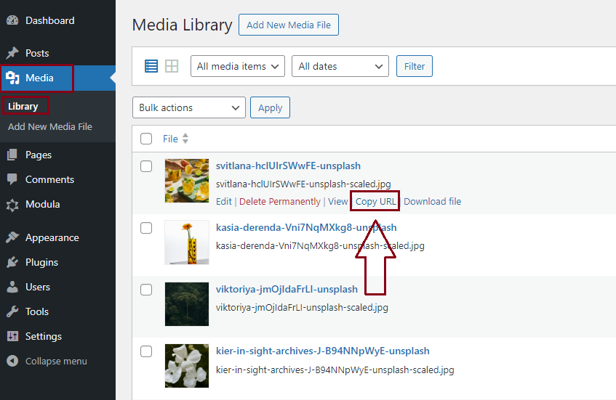Image resolution: width=616 pixels, height=400 pixels.
Task: Switch to list view icon
Action: (x=151, y=66)
